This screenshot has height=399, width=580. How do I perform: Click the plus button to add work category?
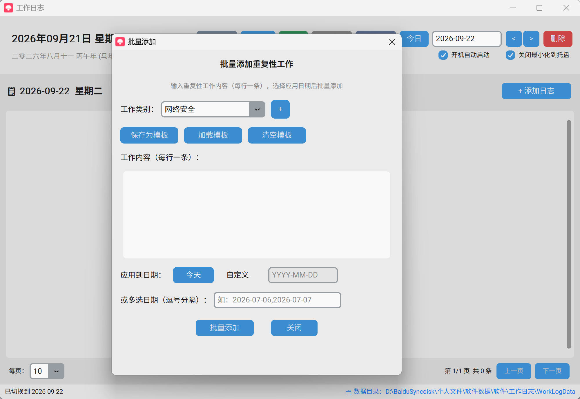click(280, 109)
